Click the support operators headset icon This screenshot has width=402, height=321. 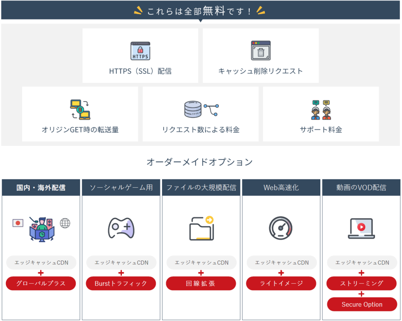[x=321, y=110]
